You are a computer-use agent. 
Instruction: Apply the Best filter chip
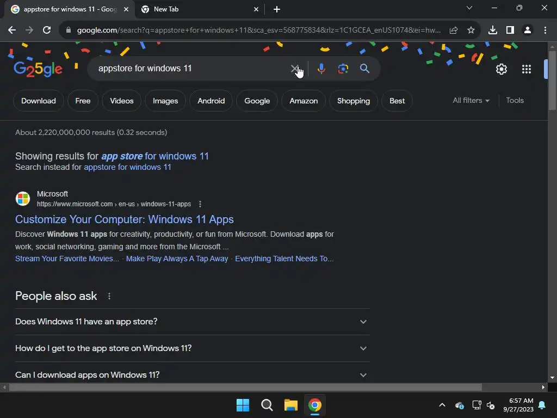pyautogui.click(x=397, y=101)
